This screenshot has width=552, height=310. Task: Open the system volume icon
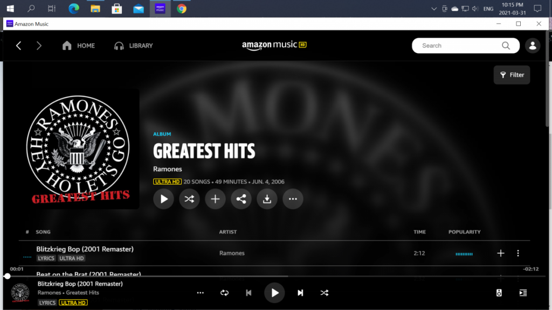475,9
